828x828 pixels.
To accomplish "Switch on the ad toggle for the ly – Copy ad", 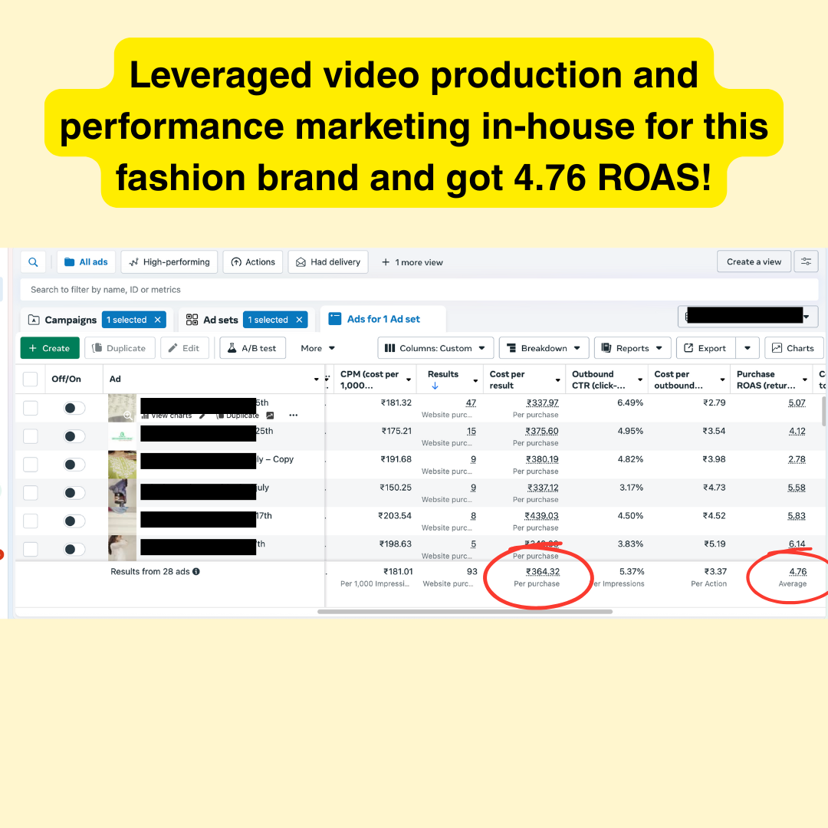I will [74, 465].
